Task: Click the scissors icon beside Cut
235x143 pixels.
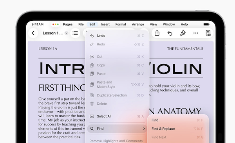Action: click(92, 57)
